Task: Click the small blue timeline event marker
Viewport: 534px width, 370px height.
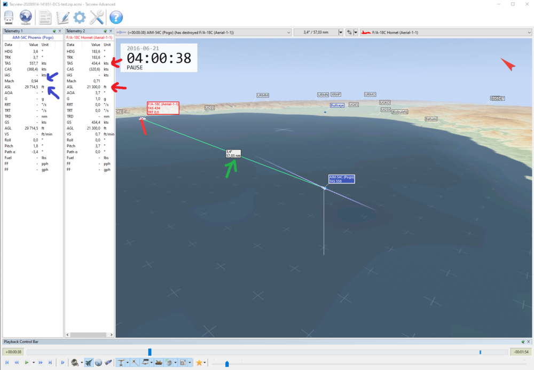Action: click(480, 352)
